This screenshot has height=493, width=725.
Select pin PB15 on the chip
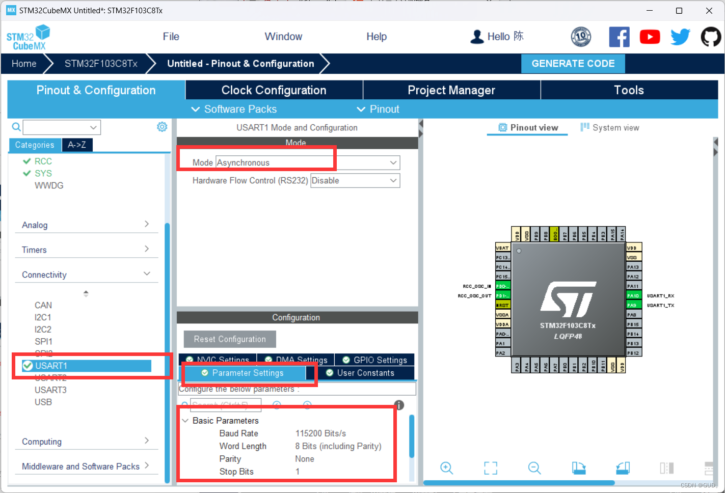pos(633,324)
